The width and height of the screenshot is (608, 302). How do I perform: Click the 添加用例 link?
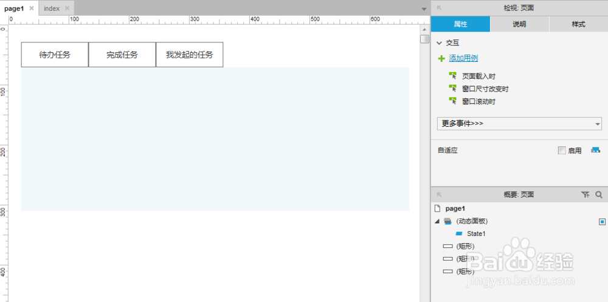click(463, 58)
